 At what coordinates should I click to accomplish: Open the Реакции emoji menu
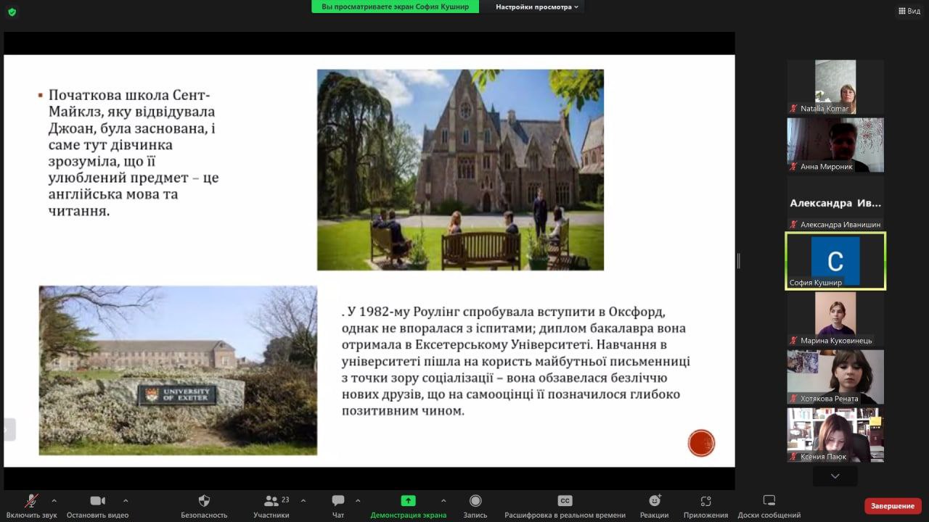654,506
